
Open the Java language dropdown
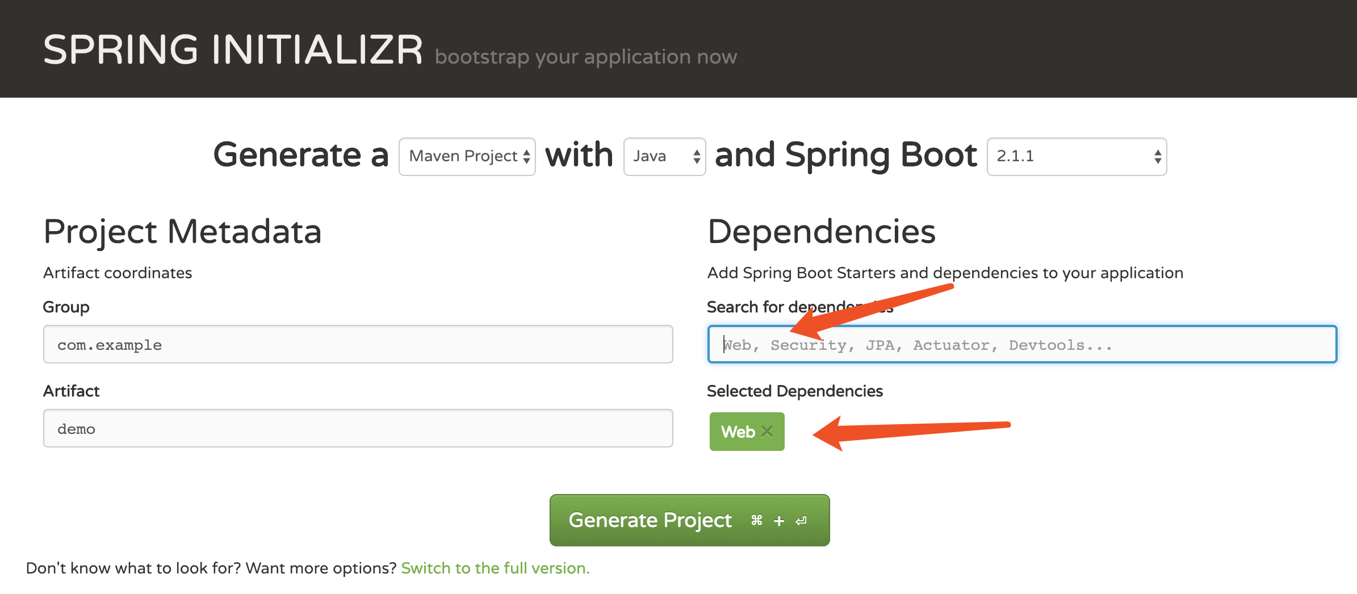(x=664, y=157)
